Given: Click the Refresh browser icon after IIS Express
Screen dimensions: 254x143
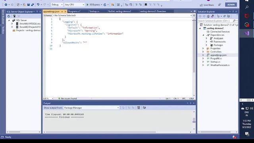Looking at the screenshot, I should [105, 5].
